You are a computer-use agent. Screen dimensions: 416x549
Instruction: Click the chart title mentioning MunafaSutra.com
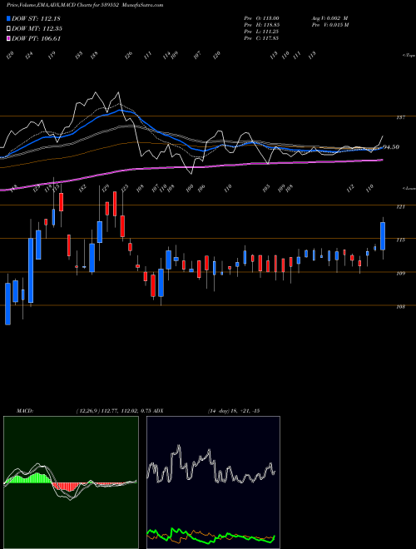85,5
